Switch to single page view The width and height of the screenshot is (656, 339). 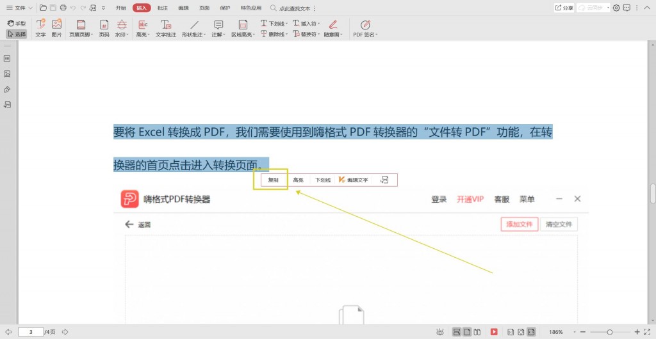coord(466,332)
